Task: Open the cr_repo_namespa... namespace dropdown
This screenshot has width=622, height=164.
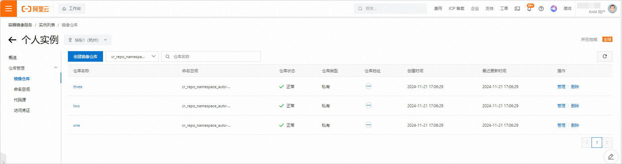Action: coord(132,56)
